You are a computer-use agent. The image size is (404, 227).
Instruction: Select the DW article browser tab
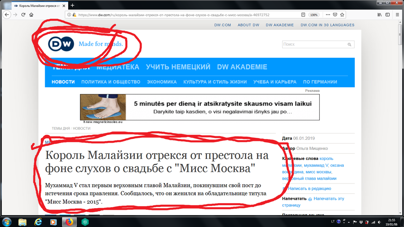click(39, 6)
